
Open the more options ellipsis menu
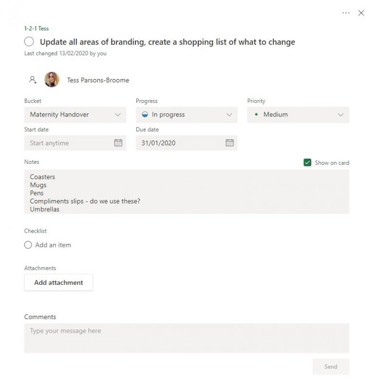[346, 13]
